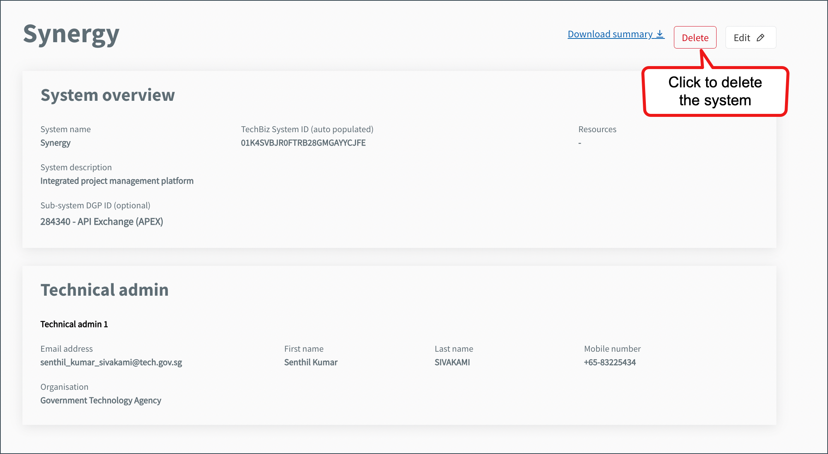Click the 'Email address' label
The image size is (828, 454).
[x=67, y=349]
